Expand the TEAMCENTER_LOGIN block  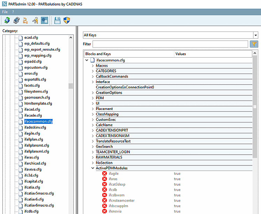(x=93, y=152)
